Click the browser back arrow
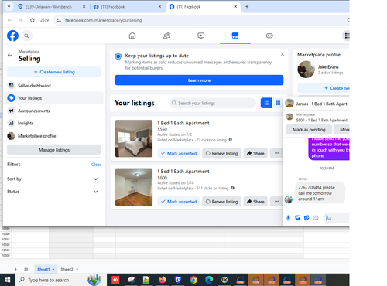Viewport: 387px width, 286px height. tap(10, 20)
